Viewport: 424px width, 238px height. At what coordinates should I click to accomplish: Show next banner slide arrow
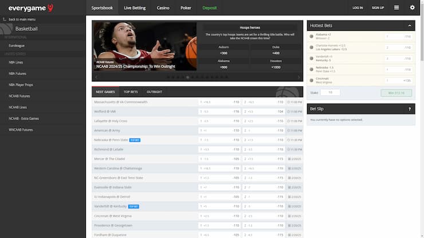click(x=299, y=77)
